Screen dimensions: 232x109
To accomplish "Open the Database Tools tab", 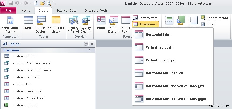I will tap(96, 11).
